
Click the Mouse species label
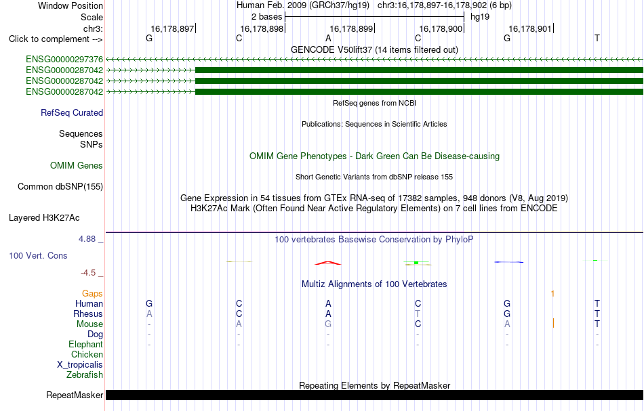pos(89,324)
